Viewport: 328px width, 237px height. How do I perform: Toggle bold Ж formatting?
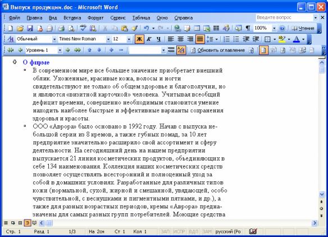tap(139, 39)
